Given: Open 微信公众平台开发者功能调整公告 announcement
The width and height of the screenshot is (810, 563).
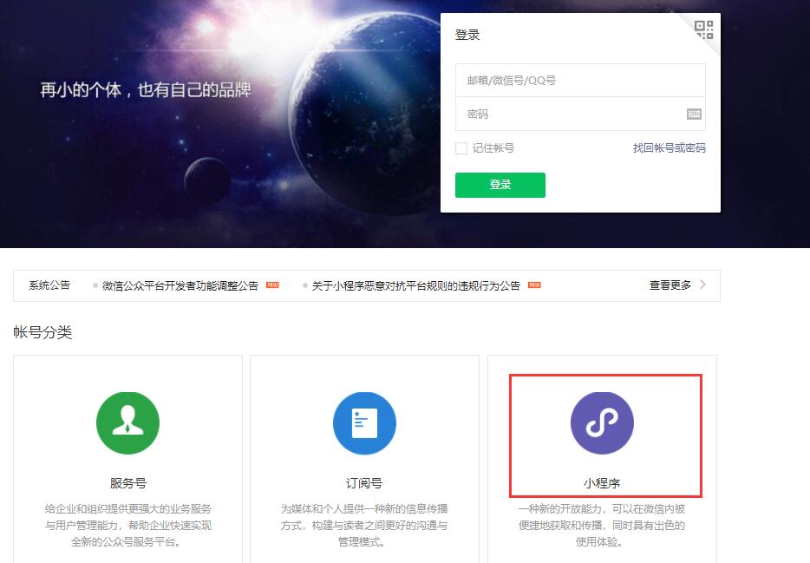Looking at the screenshot, I should 180,285.
